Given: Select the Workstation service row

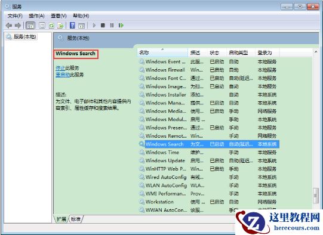Looking at the screenshot, I should pyautogui.click(x=209, y=202).
